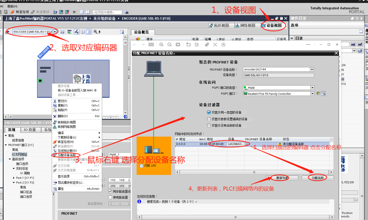Click the back-arrow network navigation icon in device view
The height and width of the screenshot is (220, 368).
click(7, 32)
